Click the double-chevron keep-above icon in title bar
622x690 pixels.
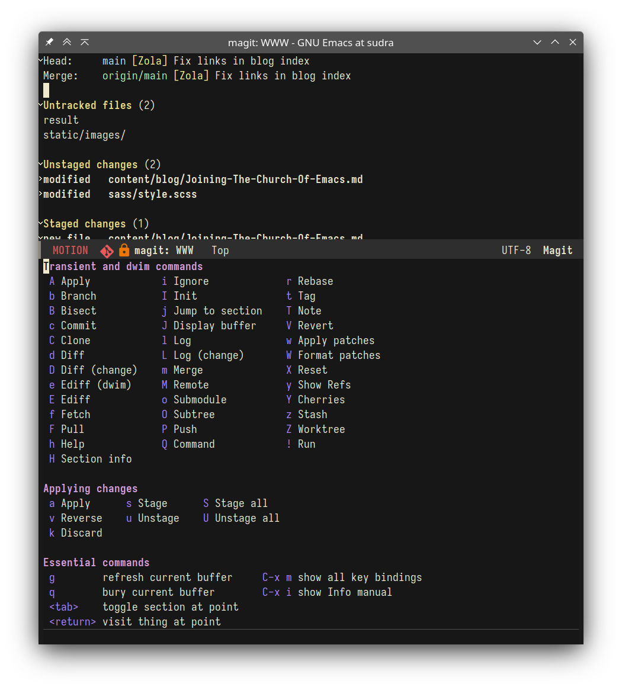click(67, 42)
